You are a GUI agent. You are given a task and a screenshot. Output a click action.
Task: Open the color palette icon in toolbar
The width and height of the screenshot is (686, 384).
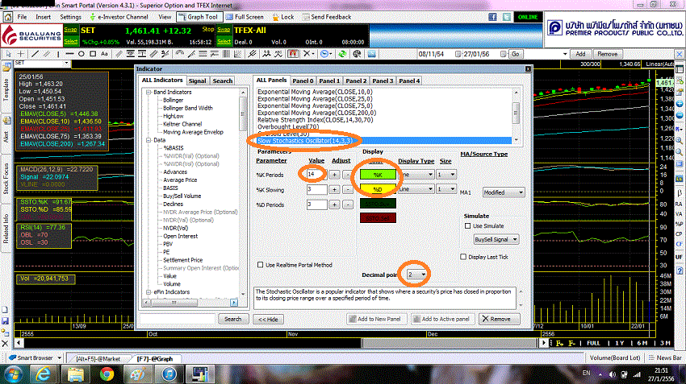(x=357, y=54)
